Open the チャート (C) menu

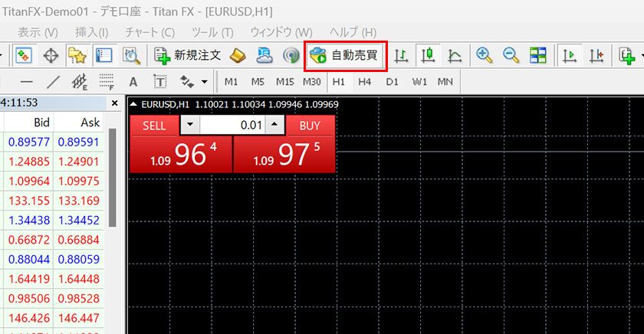tap(149, 32)
